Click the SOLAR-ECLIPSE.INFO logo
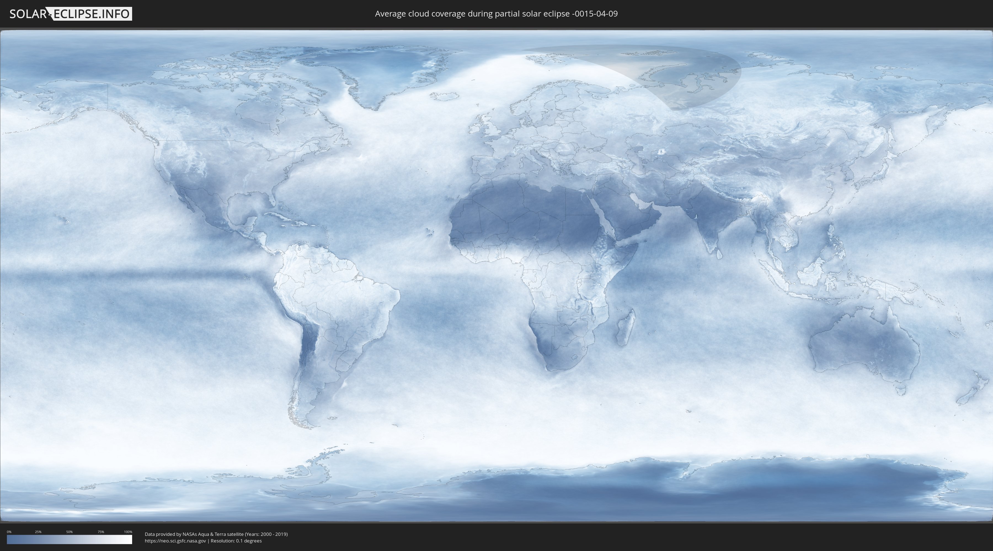 pyautogui.click(x=71, y=14)
